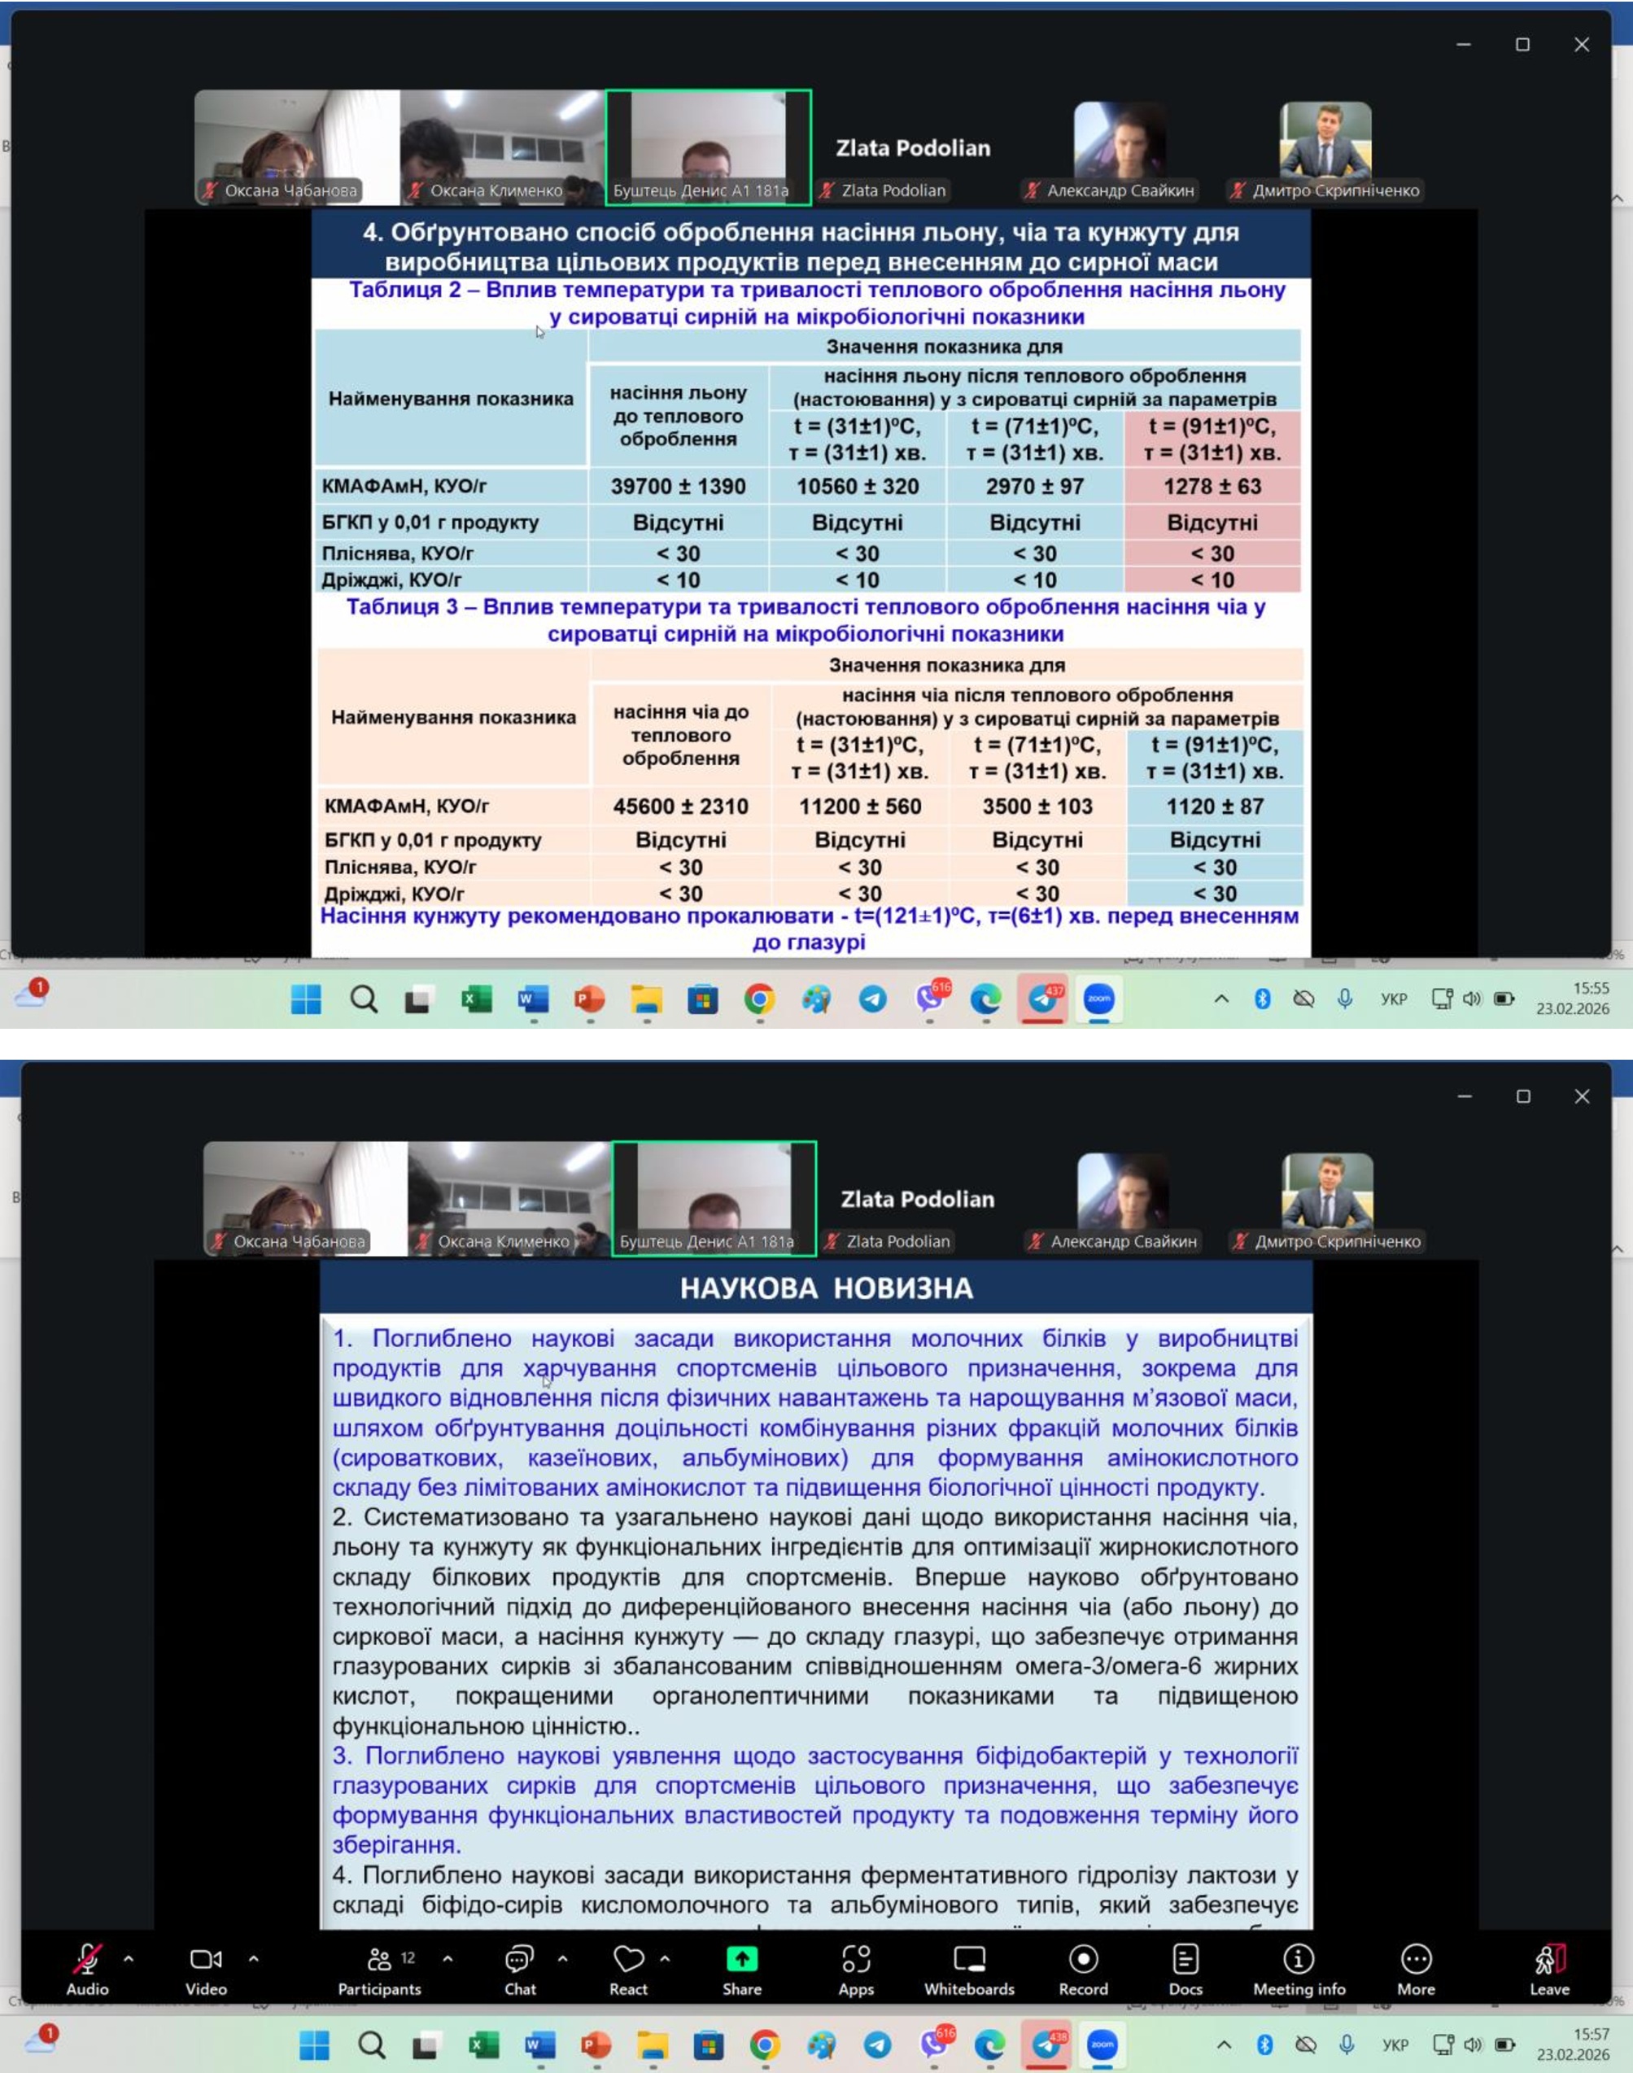Open Telegram taskbar icon with 438 badge
1633x2073 pixels.
pos(1047,2045)
